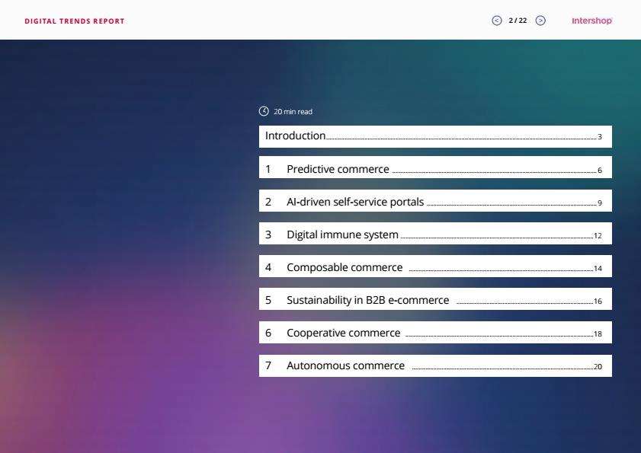
Task: Open chapter 4 Composable commerce
Action: [435, 266]
